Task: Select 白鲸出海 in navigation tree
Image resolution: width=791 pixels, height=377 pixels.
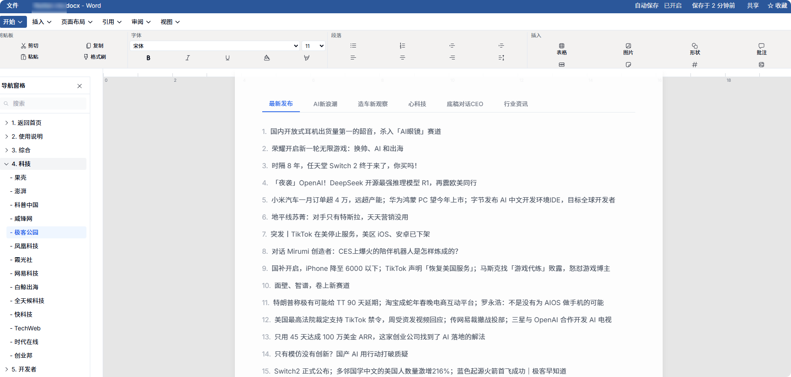Action: pyautogui.click(x=26, y=287)
